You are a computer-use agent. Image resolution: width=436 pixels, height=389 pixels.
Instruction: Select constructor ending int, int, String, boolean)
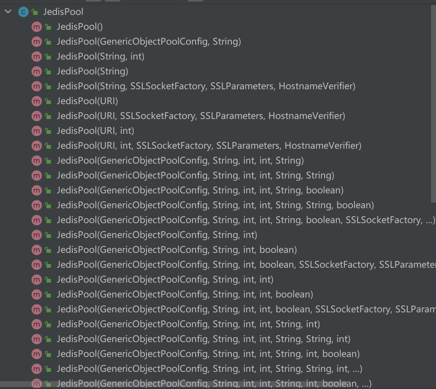point(200,190)
